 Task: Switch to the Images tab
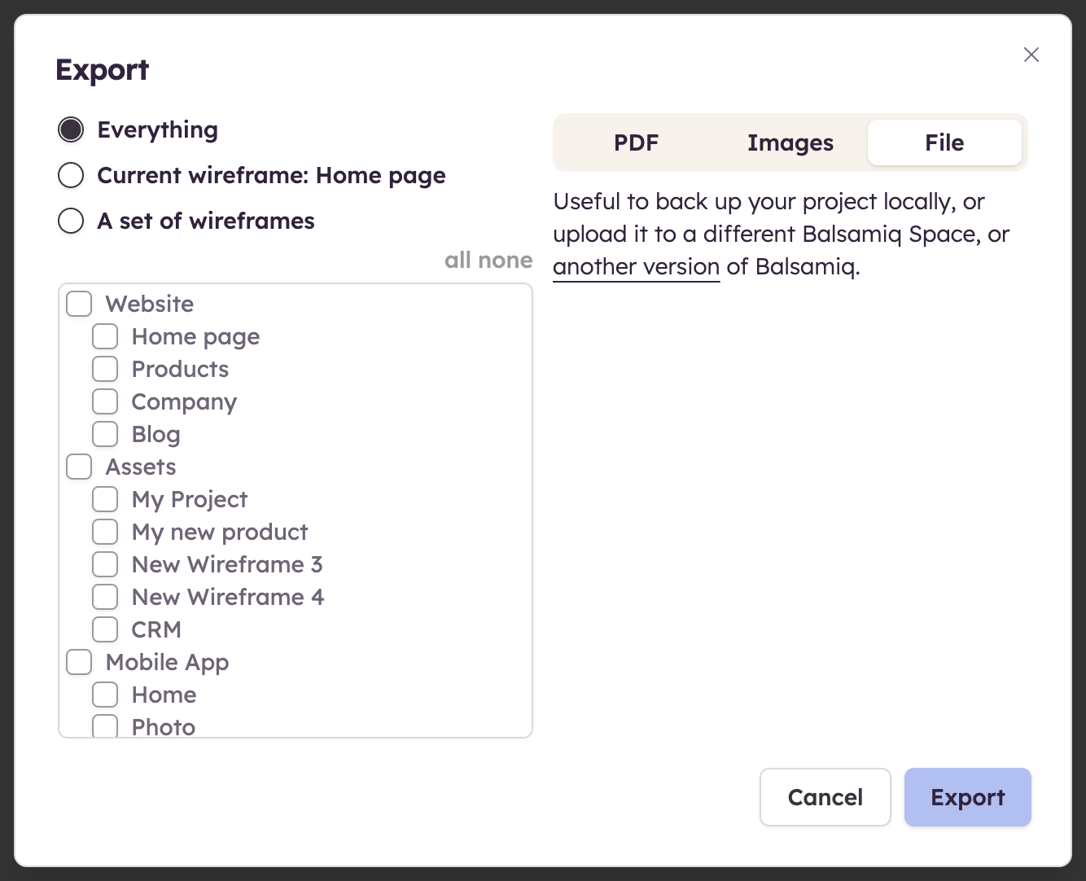pyautogui.click(x=790, y=142)
